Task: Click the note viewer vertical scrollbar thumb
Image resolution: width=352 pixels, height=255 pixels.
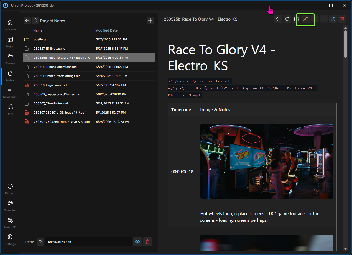Action: (x=345, y=44)
